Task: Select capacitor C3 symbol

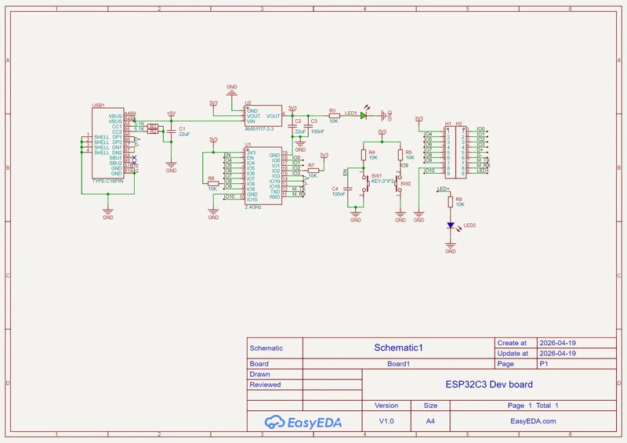Action: point(308,126)
